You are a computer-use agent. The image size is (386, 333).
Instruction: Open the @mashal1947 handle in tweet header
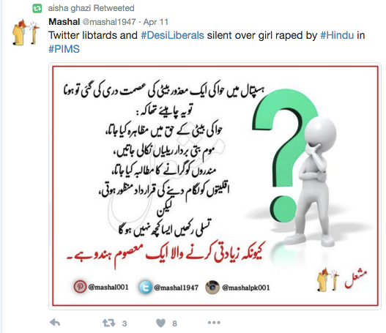pyautogui.click(x=109, y=22)
